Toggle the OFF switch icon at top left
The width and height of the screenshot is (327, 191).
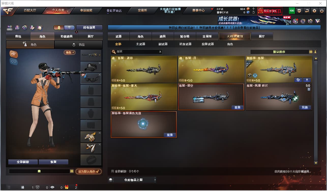pos(10,28)
